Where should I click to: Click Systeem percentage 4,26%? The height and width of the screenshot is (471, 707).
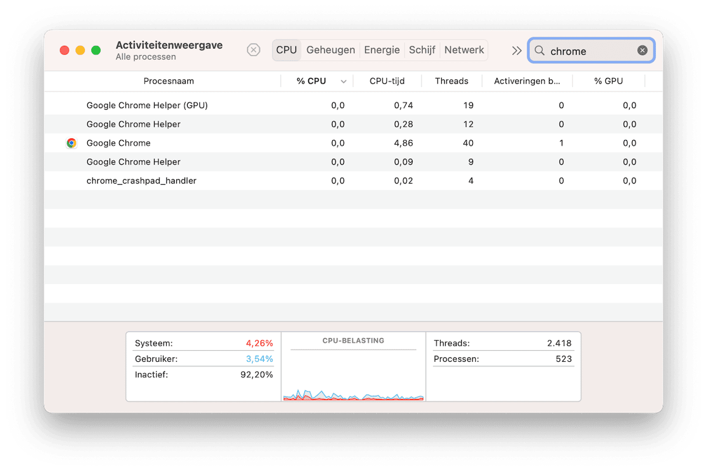click(259, 343)
